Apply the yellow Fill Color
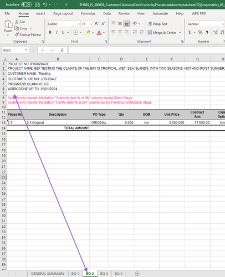The height and width of the screenshot is (277, 225). pyautogui.click(x=89, y=33)
